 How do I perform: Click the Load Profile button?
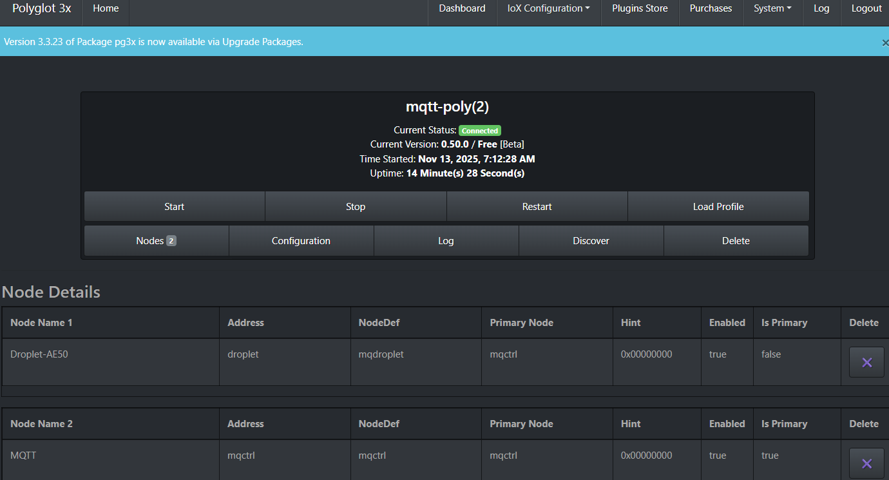[x=718, y=207]
